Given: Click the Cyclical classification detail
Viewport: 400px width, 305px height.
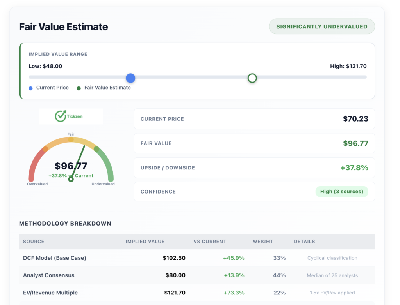Looking at the screenshot, I should coord(332,258).
